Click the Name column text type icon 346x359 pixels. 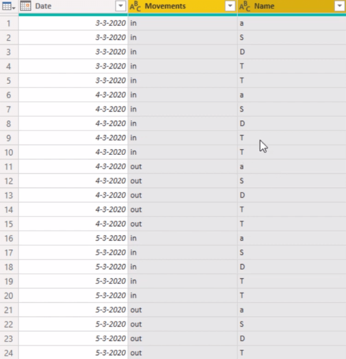click(x=245, y=6)
